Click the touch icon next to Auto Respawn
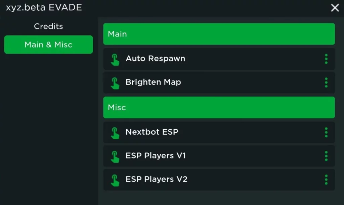 click(x=116, y=59)
